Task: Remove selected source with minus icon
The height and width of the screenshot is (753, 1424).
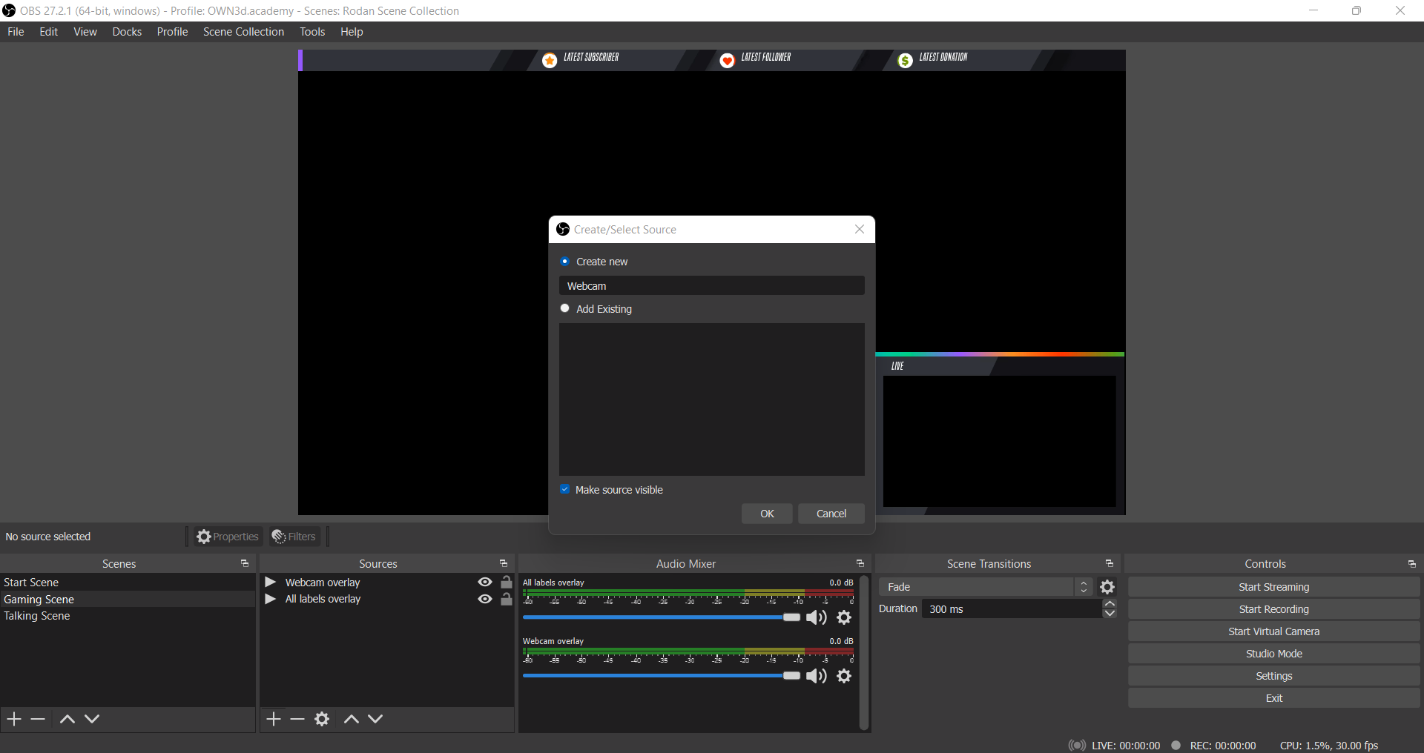Action: (297, 719)
